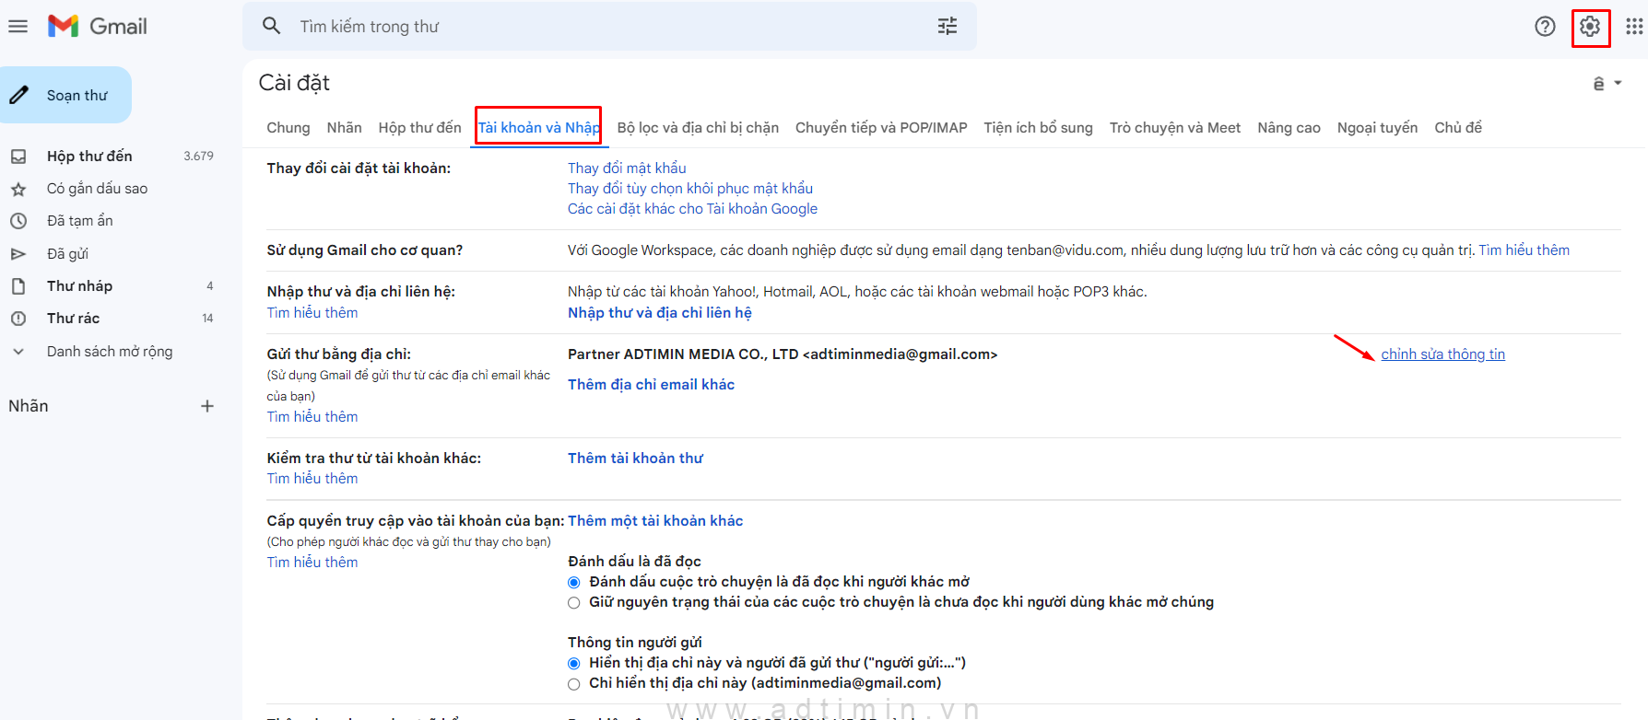Select 'Đánh dấu cuộc trò chuyện là đã đọc' radio

coord(573,582)
